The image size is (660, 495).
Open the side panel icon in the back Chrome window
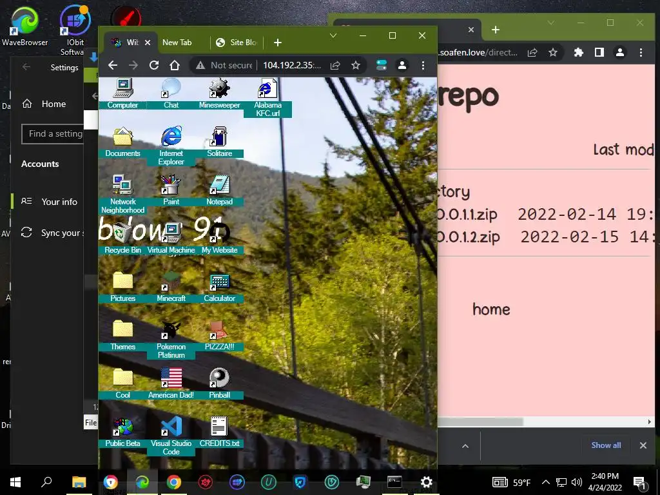(599, 52)
